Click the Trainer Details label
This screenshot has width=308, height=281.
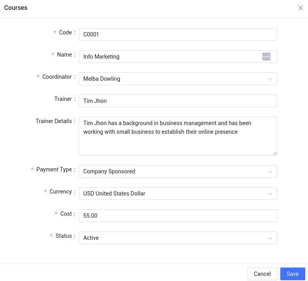click(x=54, y=121)
